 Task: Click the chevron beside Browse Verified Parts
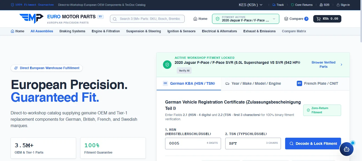click(341, 65)
